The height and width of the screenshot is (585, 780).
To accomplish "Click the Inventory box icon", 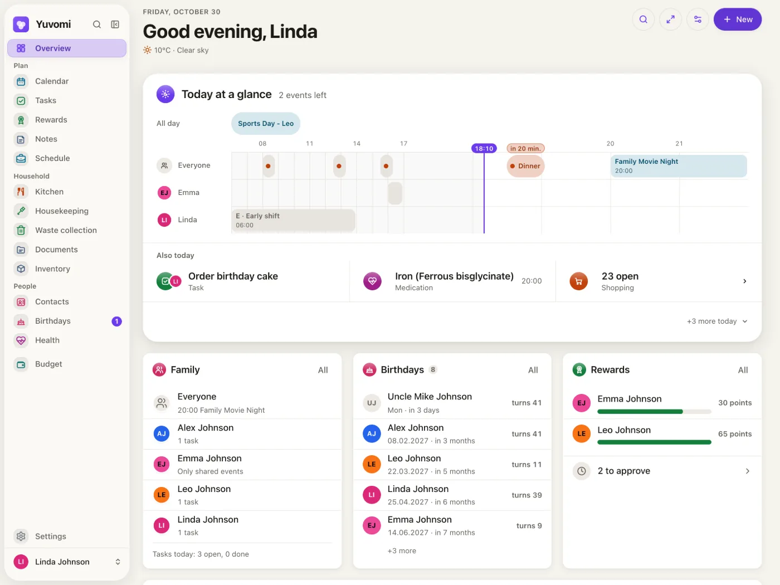I will 21,269.
